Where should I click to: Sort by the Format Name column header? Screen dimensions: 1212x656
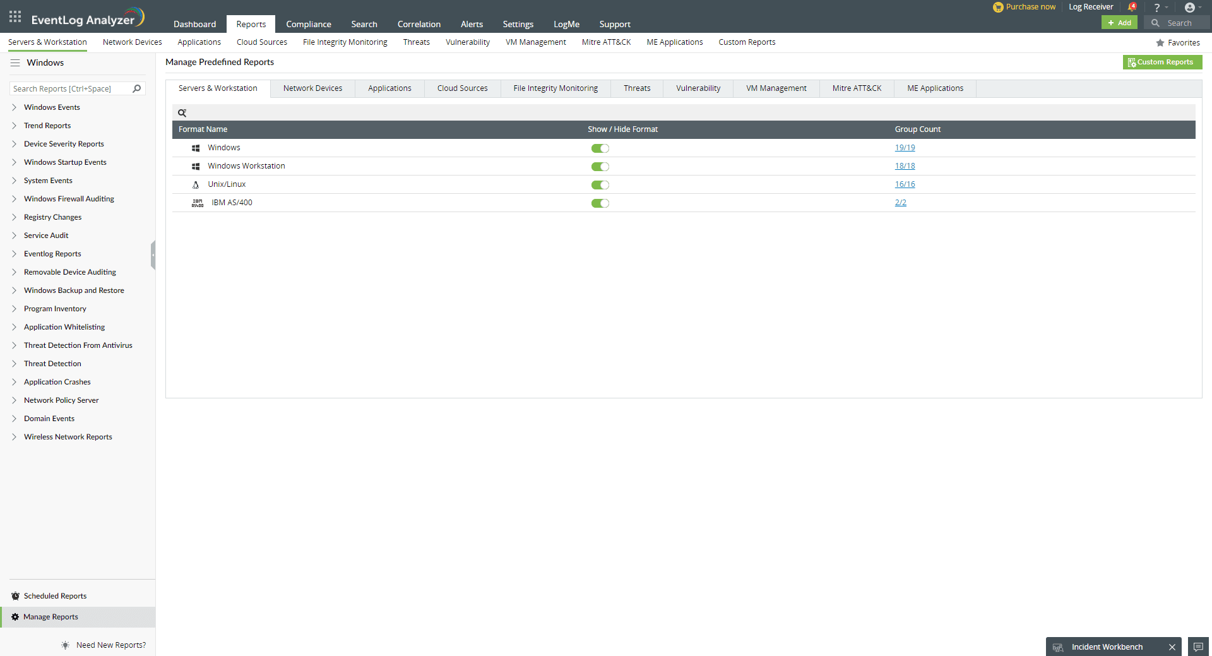pyautogui.click(x=203, y=129)
